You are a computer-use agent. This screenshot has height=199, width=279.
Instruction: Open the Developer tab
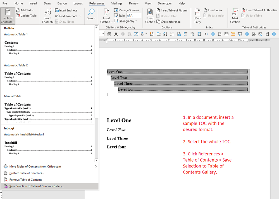(x=165, y=3)
